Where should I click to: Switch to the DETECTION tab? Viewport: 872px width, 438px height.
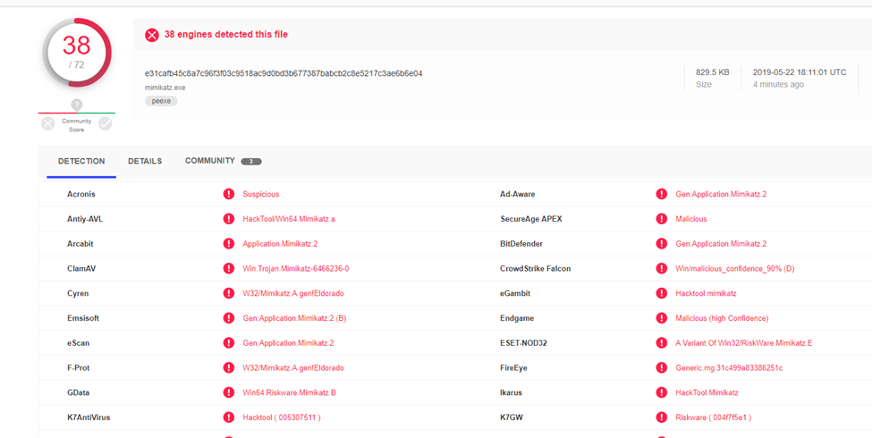tap(81, 161)
